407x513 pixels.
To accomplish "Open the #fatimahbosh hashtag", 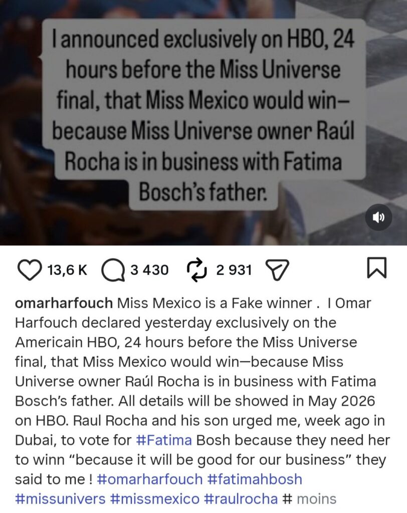I will [254, 479].
